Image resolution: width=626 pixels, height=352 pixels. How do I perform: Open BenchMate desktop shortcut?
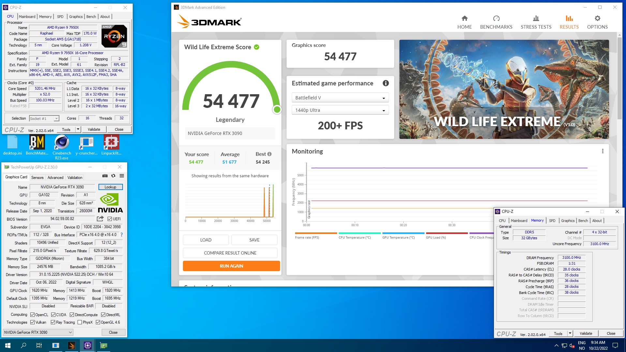37,146
